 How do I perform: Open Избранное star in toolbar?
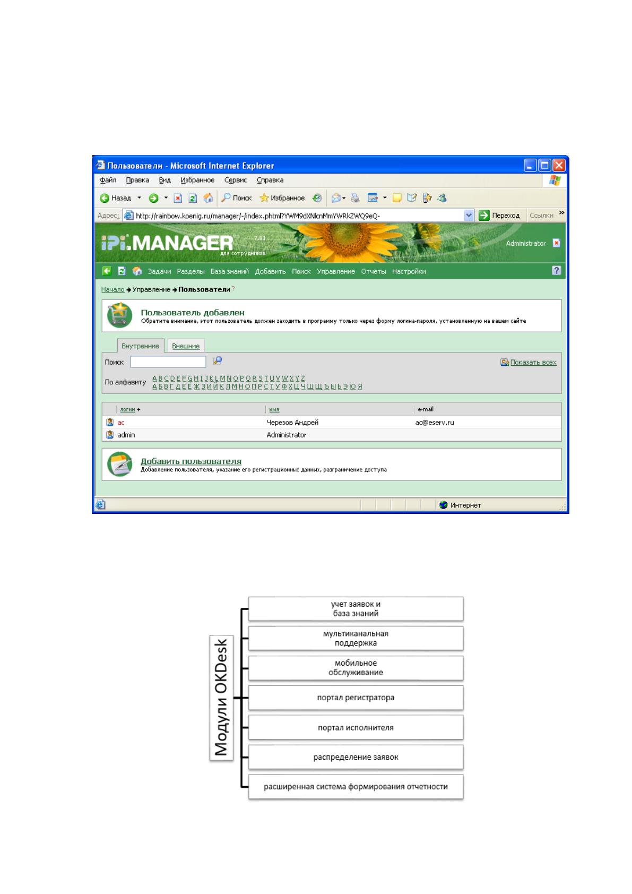[282, 198]
